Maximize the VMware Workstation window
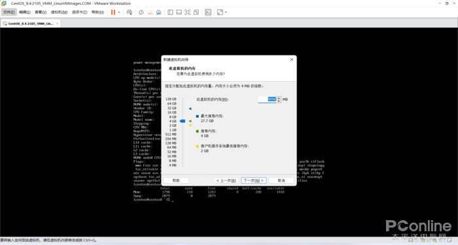458x245 pixels. click(447, 3)
